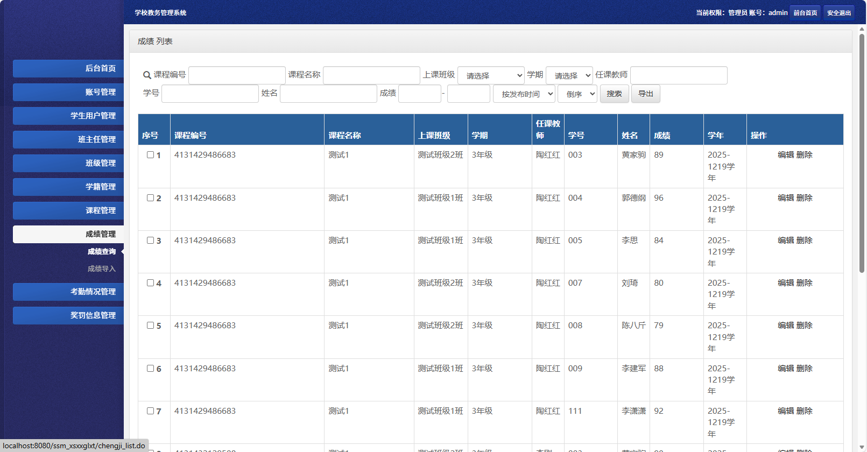Open 考勤情况管理 sidebar menu

tap(68, 292)
